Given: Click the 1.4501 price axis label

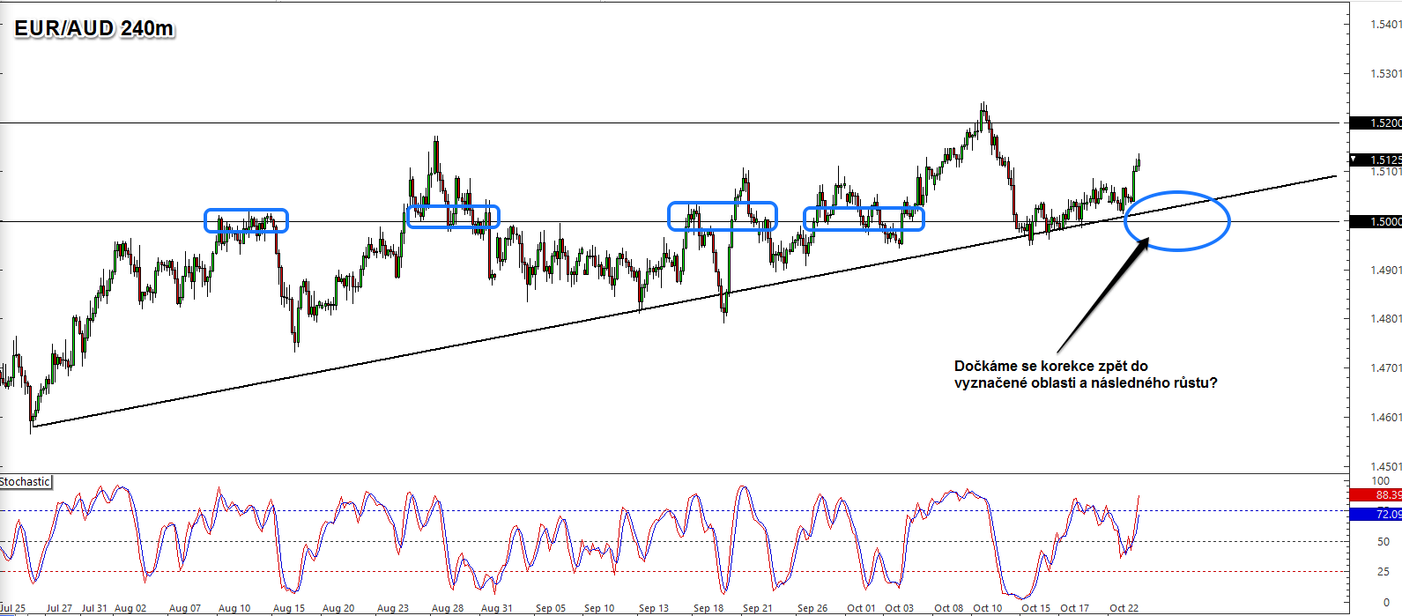Looking at the screenshot, I should (x=1385, y=467).
